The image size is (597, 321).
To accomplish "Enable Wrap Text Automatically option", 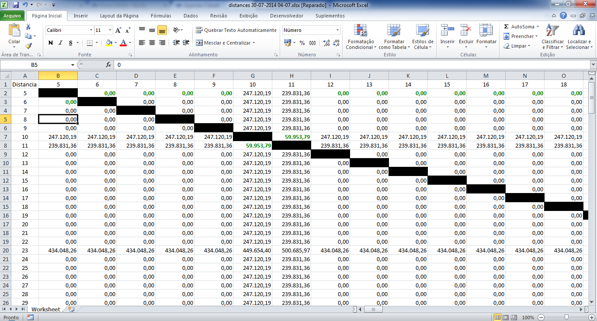I will (236, 30).
